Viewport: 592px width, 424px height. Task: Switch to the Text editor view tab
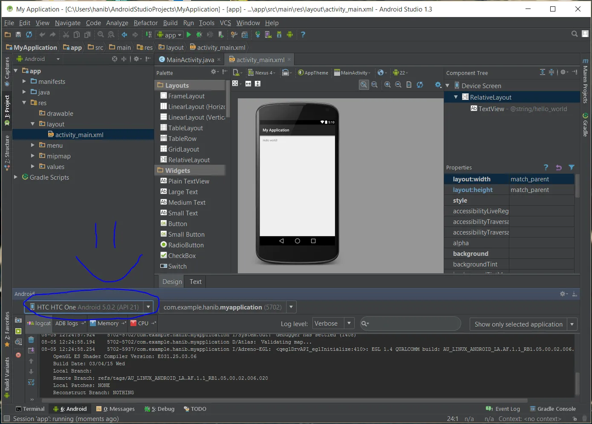tap(195, 282)
